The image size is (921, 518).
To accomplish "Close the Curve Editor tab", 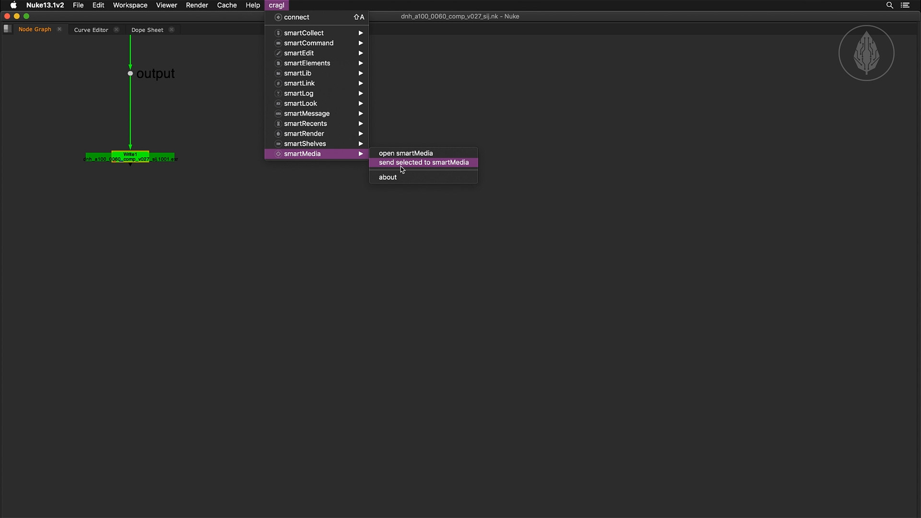I will click(116, 30).
